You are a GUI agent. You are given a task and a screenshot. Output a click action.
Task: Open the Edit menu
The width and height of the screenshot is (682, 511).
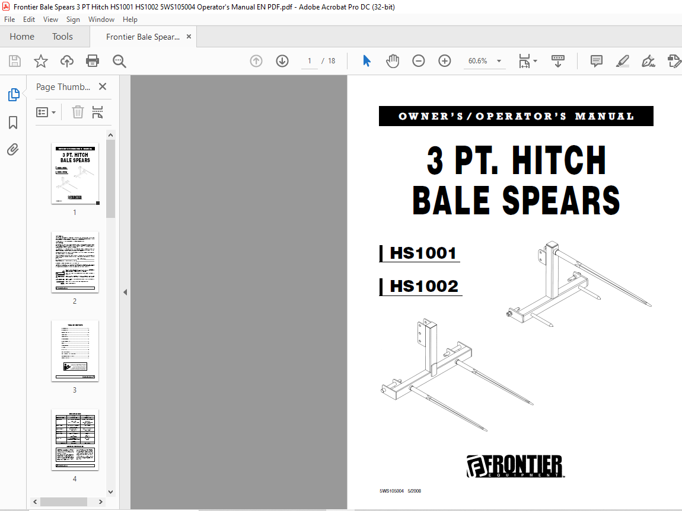point(28,20)
